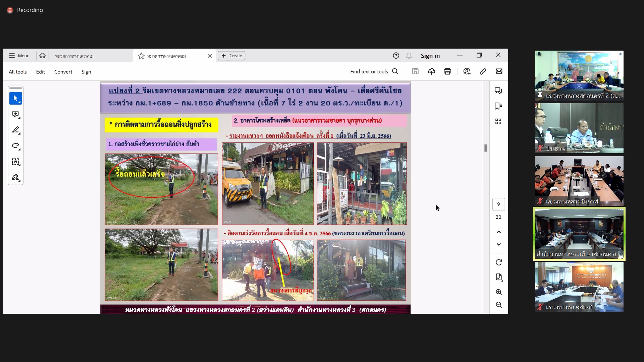
Task: Open the bookmarks panel icon
Action: 498,106
